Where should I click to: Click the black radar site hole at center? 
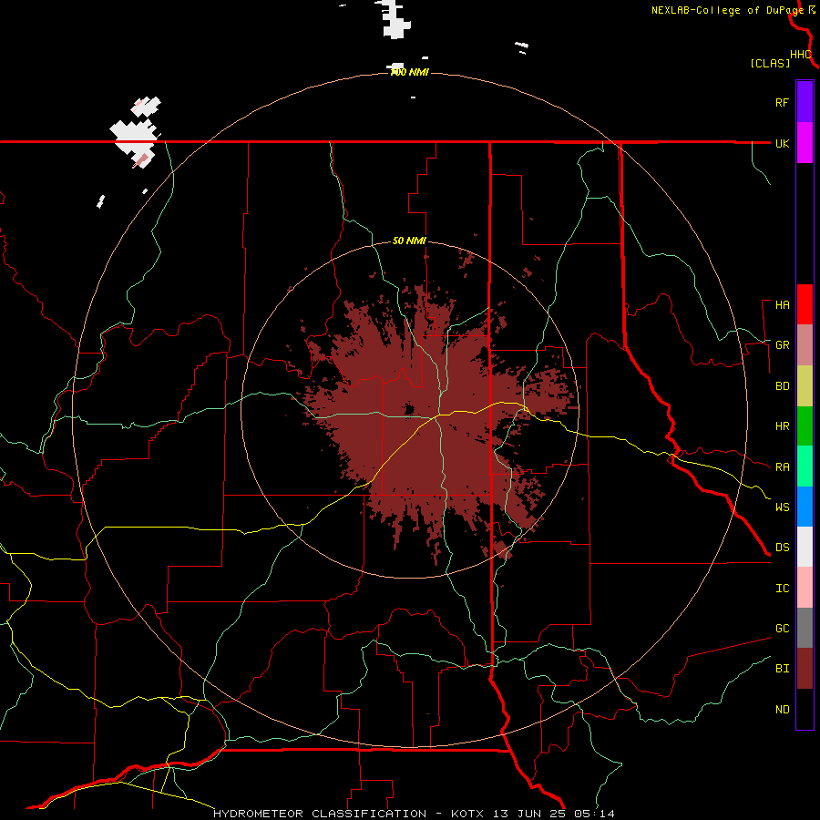click(x=409, y=408)
